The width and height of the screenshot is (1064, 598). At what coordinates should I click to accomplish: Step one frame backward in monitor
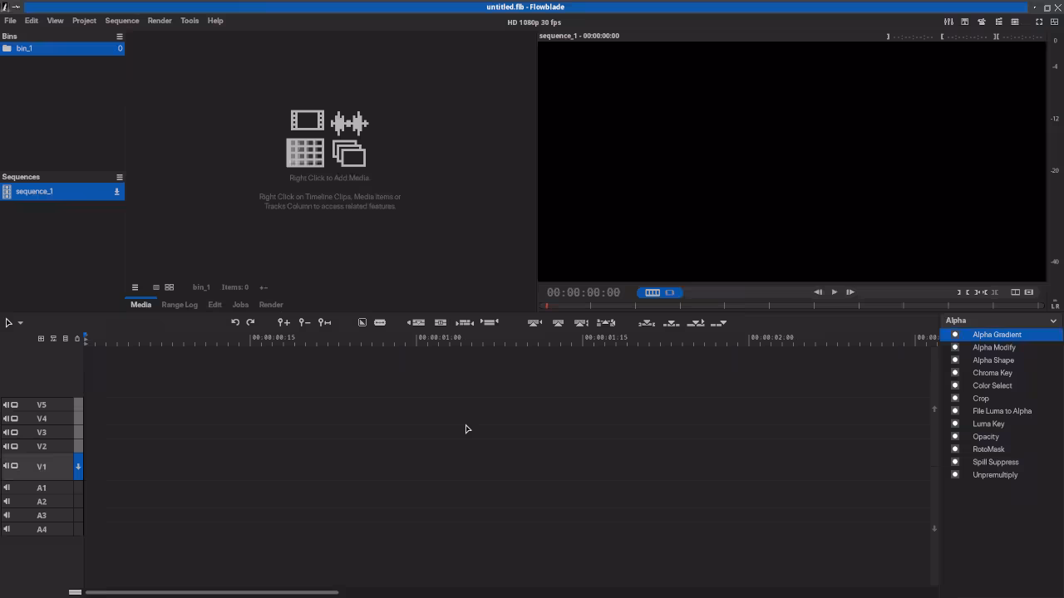pos(818,292)
